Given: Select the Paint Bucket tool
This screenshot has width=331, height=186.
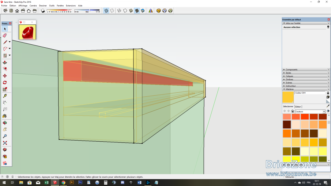Looking at the screenshot, I should tap(5, 116).
